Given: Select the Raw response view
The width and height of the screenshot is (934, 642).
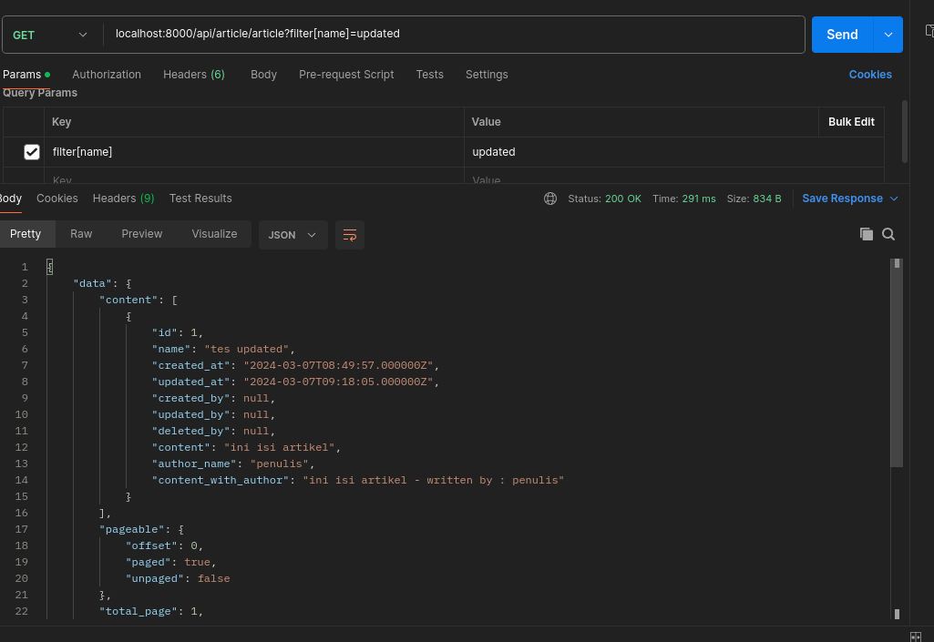Looking at the screenshot, I should click(81, 234).
